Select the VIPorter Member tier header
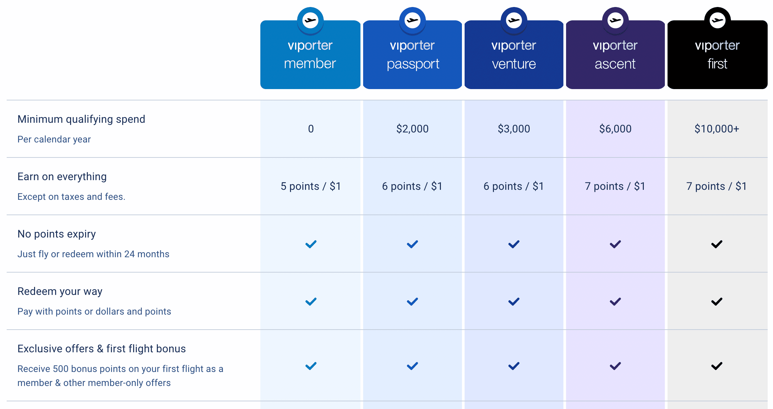 point(310,55)
